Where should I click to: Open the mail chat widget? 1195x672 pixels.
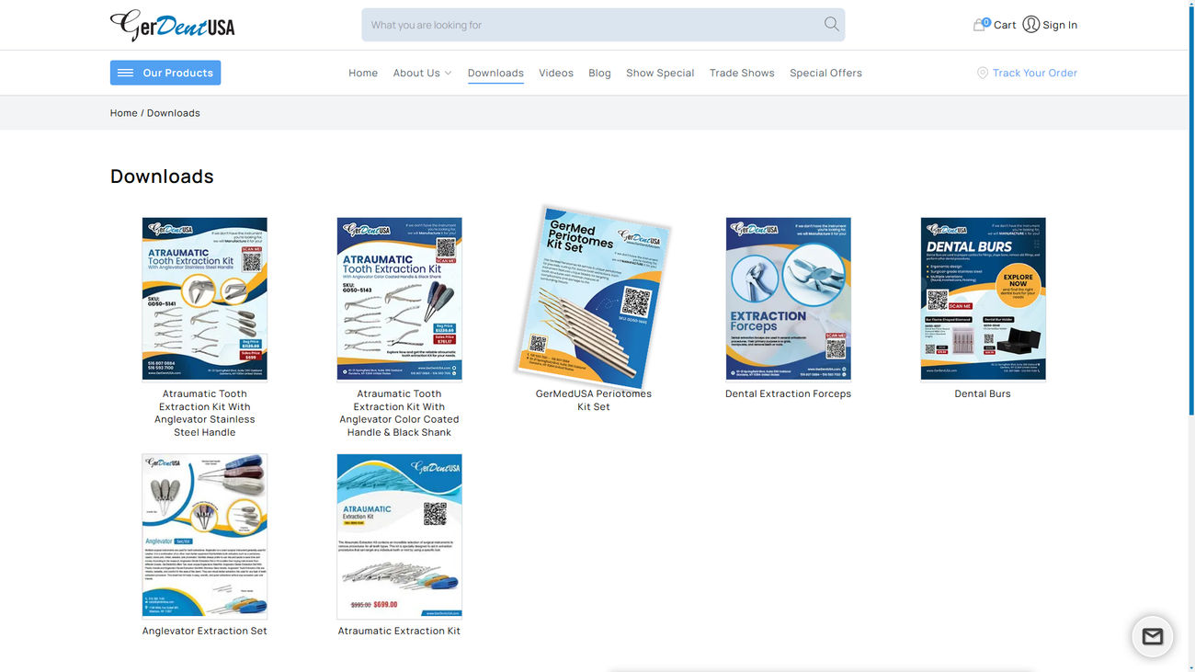(x=1152, y=636)
